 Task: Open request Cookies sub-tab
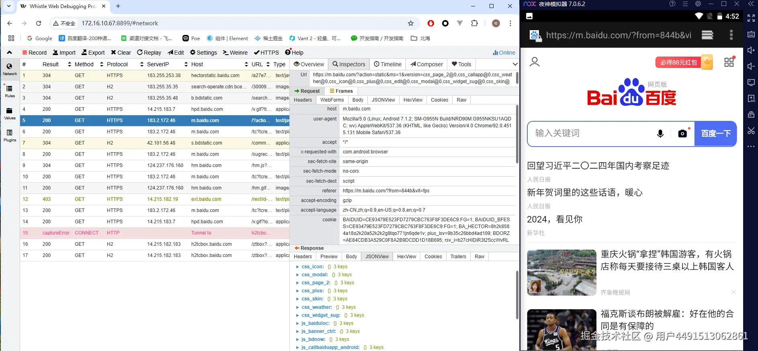click(439, 100)
